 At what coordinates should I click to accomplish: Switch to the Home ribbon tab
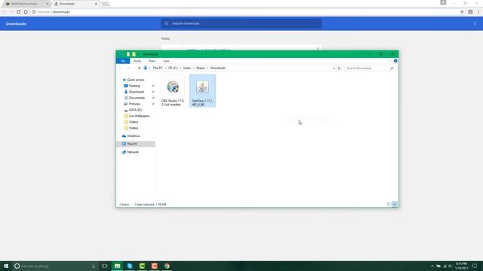(x=137, y=61)
